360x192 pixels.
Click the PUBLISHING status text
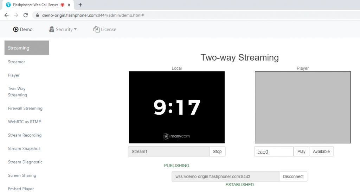pyautogui.click(x=176, y=166)
